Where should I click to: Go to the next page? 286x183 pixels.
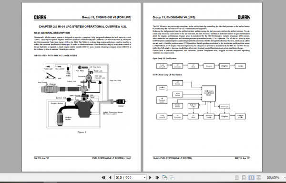(x=150, y=178)
